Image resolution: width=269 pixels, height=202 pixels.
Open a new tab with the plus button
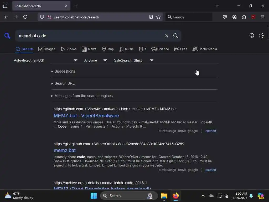76,6
